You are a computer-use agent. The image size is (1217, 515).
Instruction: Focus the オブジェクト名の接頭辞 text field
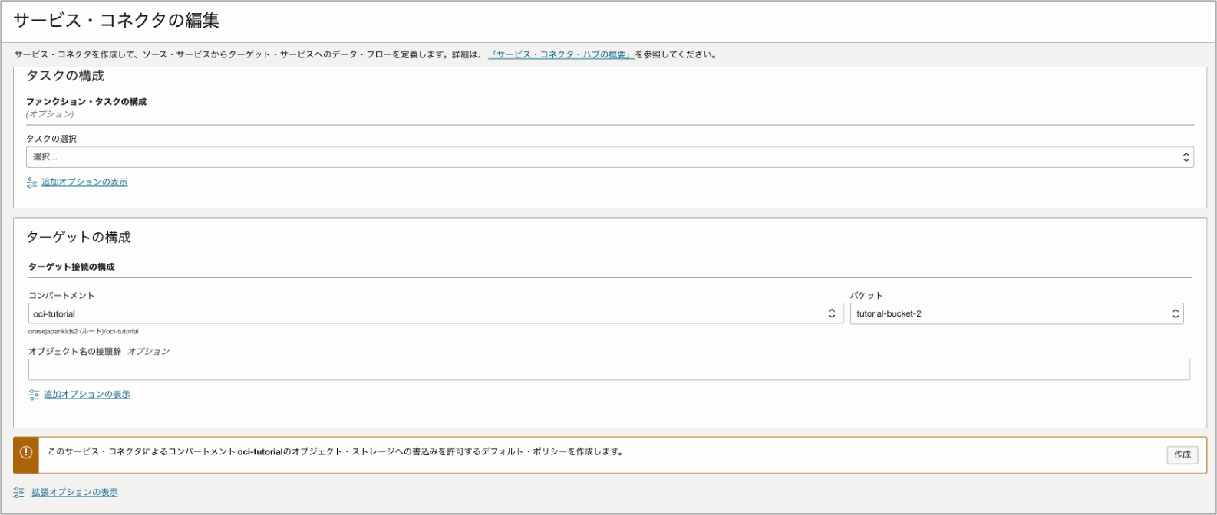coord(608,369)
